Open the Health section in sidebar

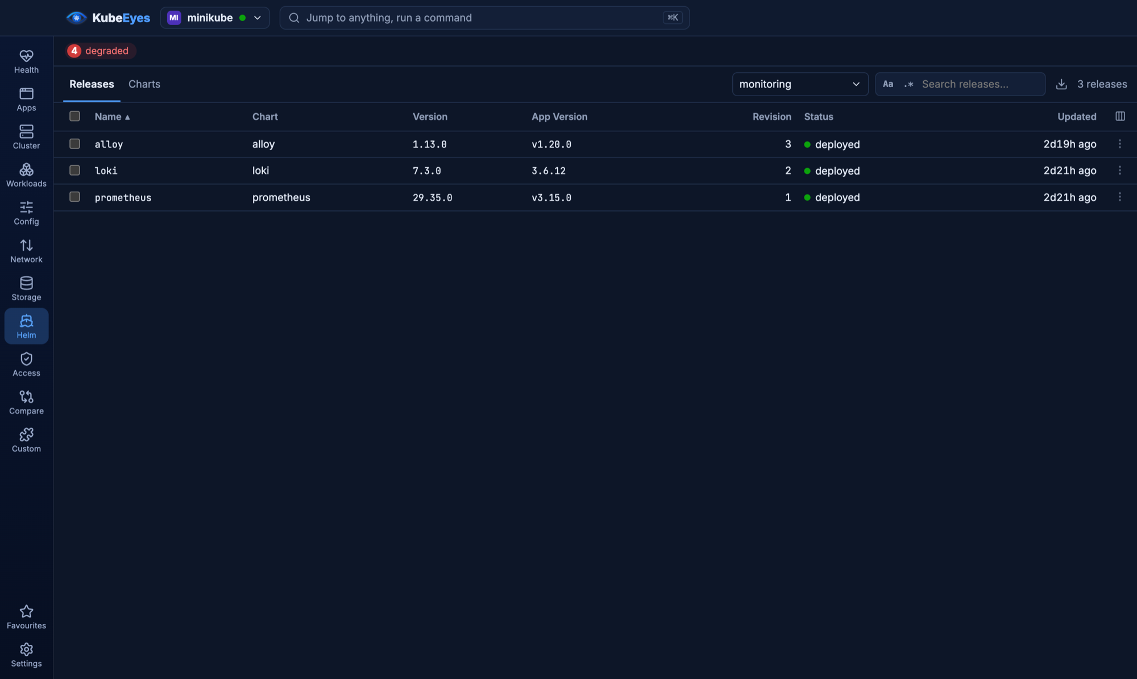pyautogui.click(x=26, y=61)
